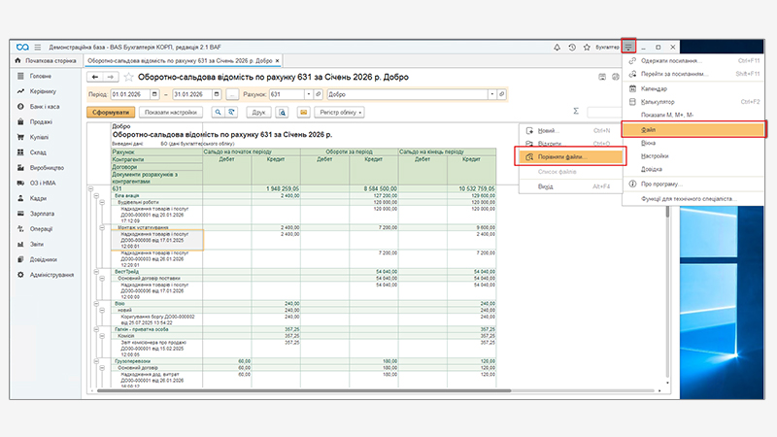777x437 pixels.
Task: Click the back navigation arrow
Action: [95, 77]
